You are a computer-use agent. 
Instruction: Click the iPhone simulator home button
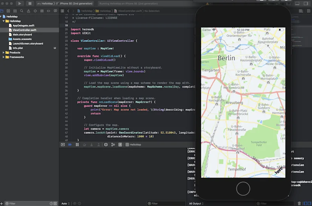(x=243, y=189)
